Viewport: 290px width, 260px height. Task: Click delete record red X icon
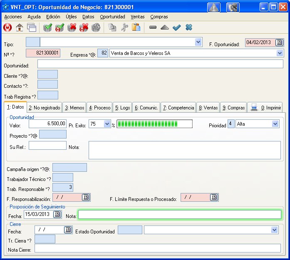(x=72, y=27)
